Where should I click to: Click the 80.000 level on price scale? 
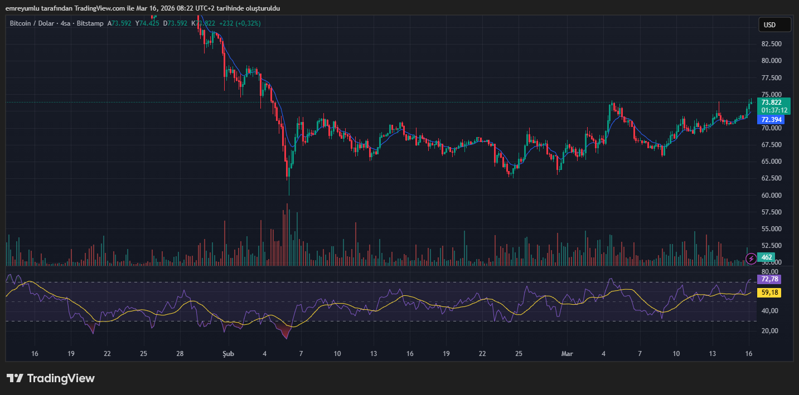pos(771,61)
